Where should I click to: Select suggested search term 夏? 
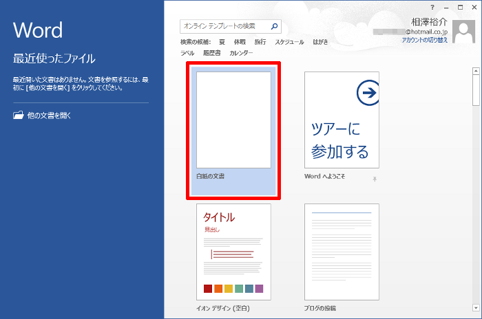click(x=222, y=42)
